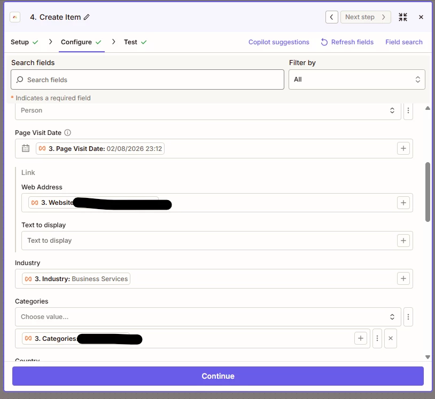Click the Categories field label

32,301
